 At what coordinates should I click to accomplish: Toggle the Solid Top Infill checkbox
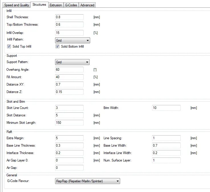[9, 47]
